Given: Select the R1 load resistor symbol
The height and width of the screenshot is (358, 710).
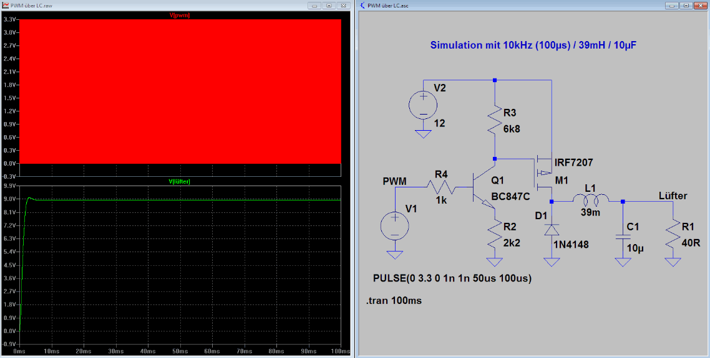Looking at the screenshot, I should tap(673, 232).
